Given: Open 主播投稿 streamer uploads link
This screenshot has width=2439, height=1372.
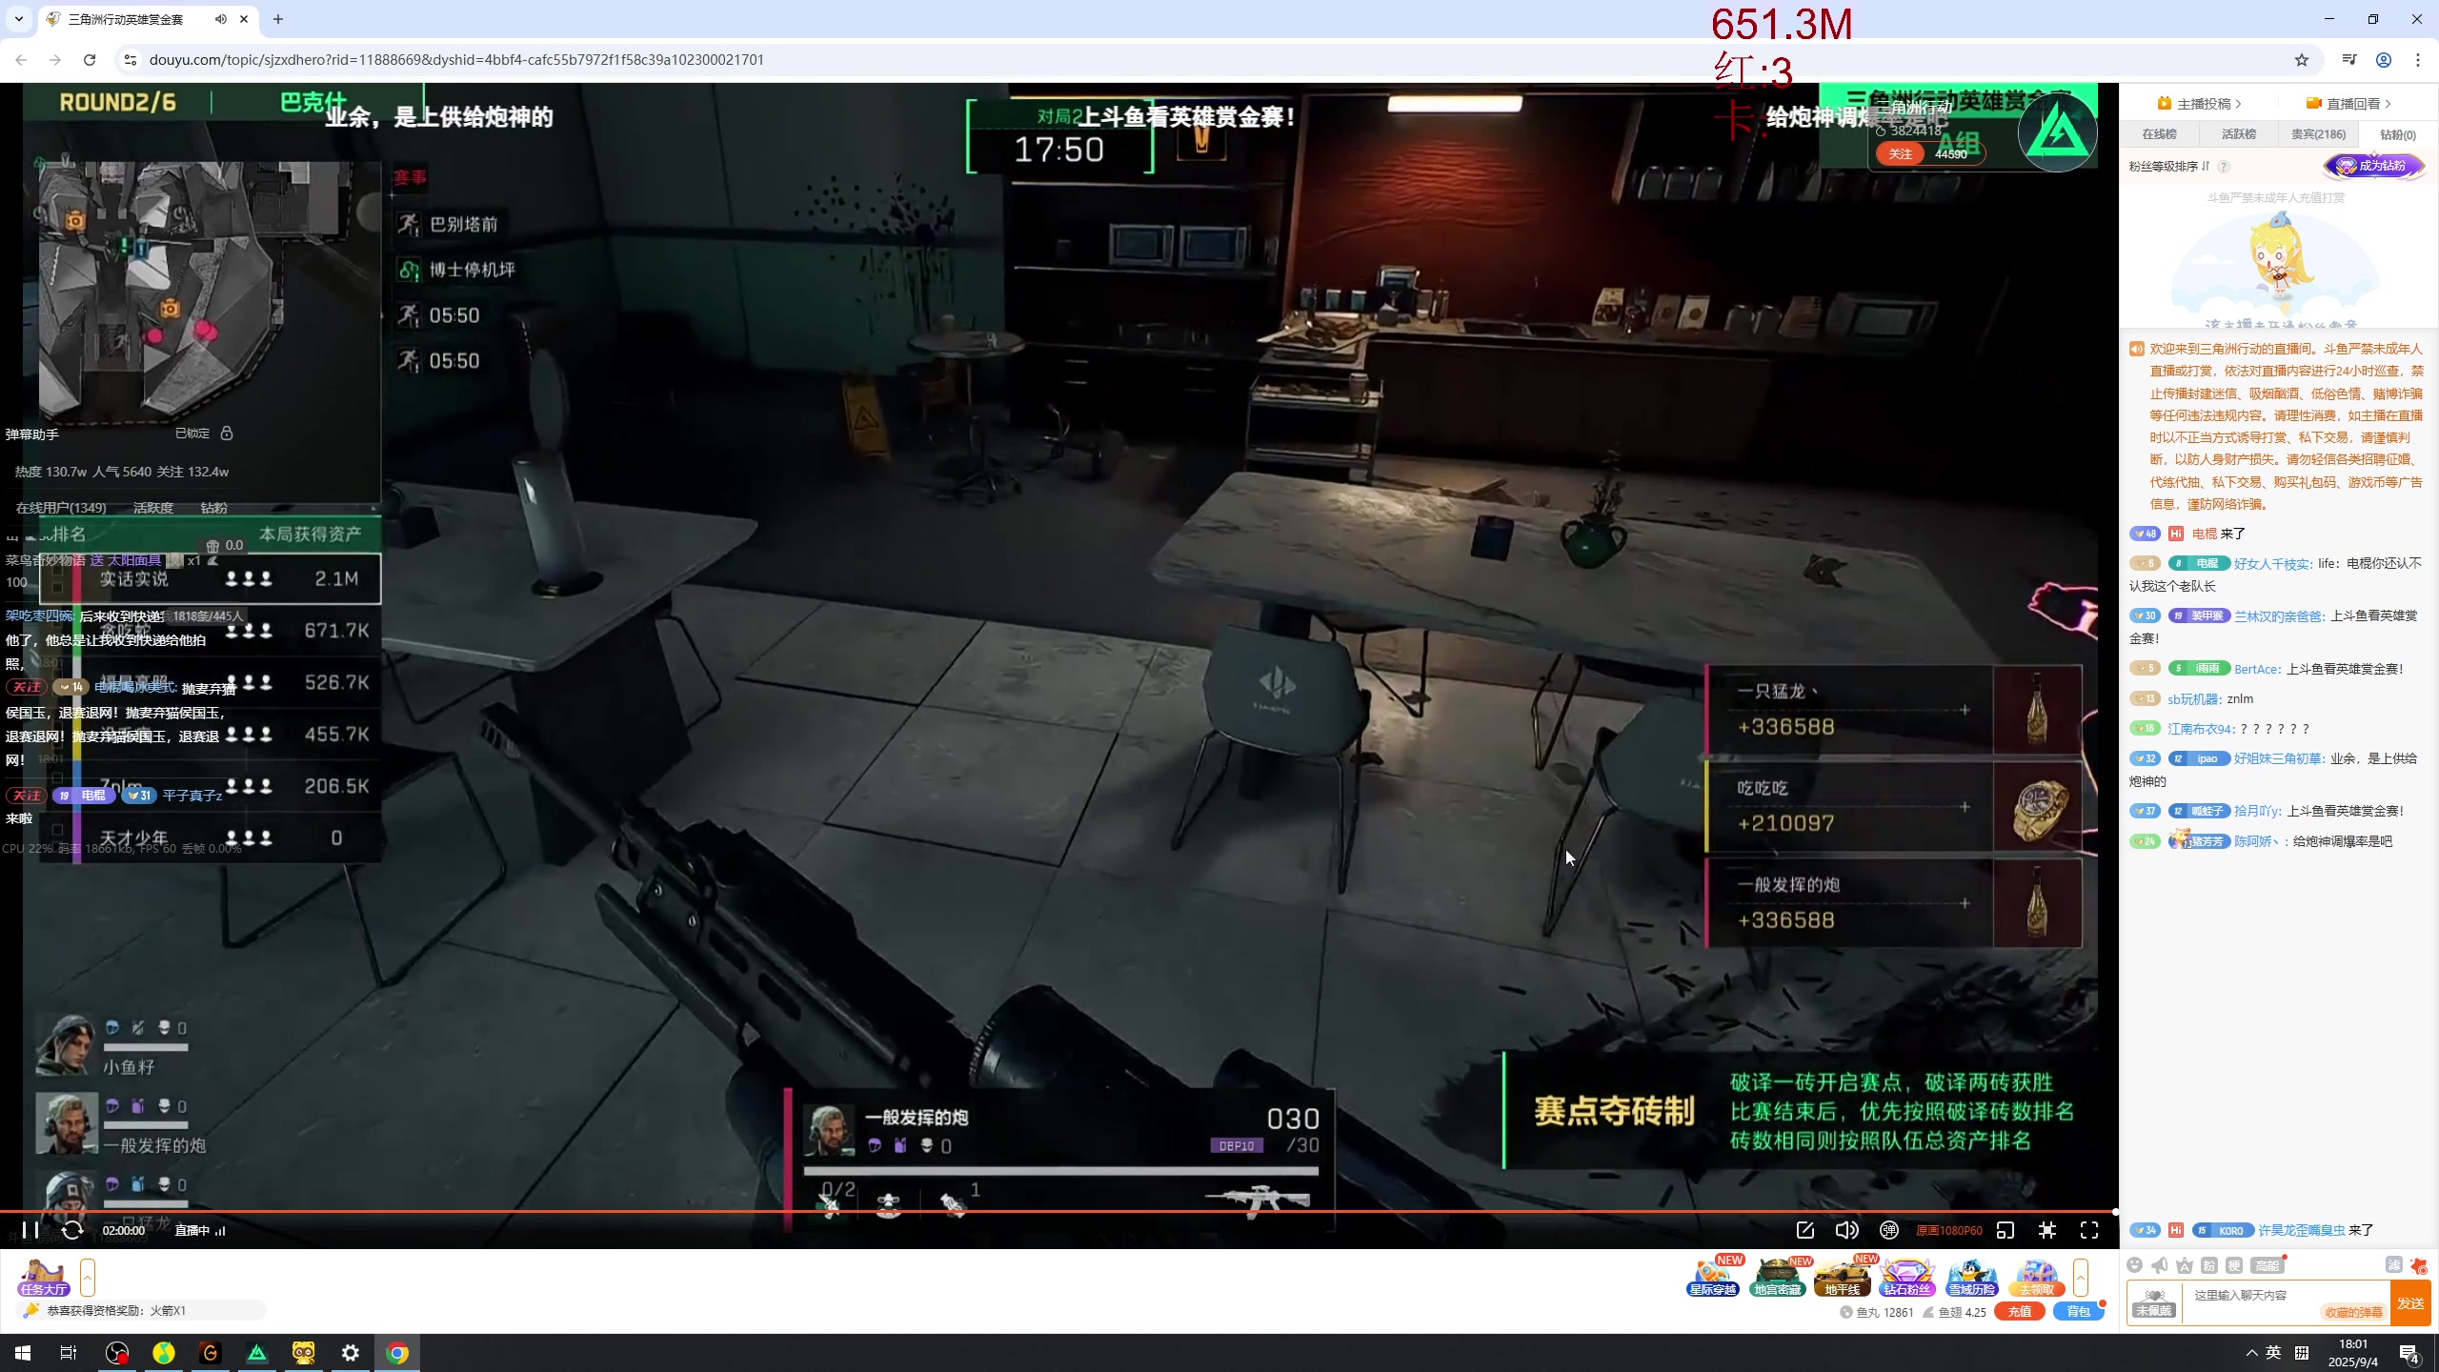Looking at the screenshot, I should click(x=2199, y=103).
